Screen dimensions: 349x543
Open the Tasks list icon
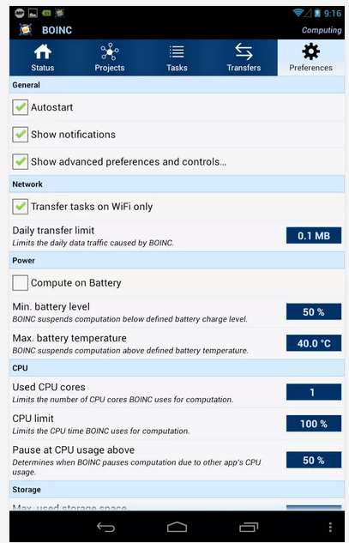[x=177, y=52]
